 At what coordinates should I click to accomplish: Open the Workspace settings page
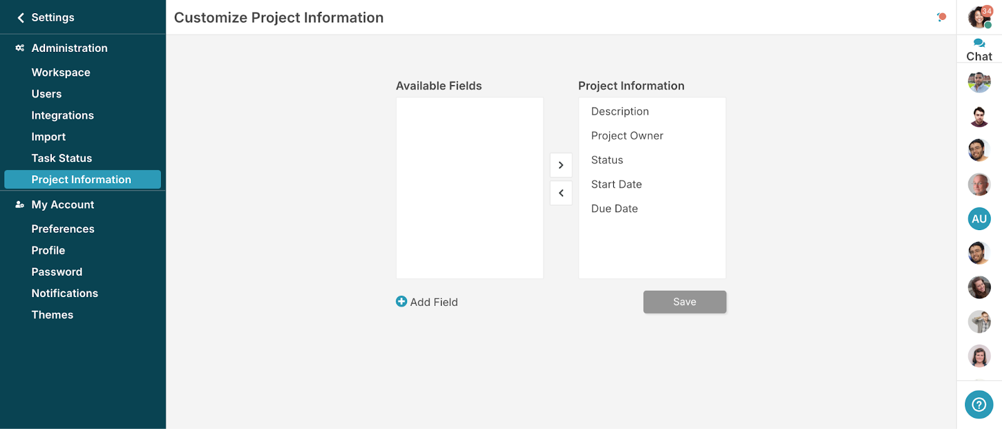pyautogui.click(x=61, y=73)
